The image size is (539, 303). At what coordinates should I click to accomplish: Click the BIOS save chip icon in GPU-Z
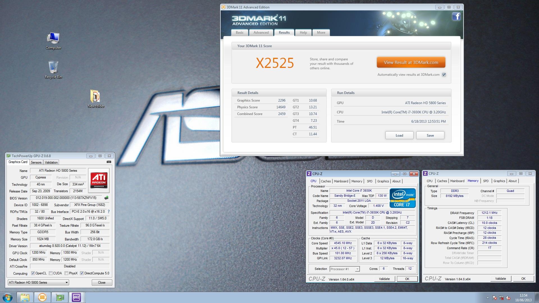[106, 198]
